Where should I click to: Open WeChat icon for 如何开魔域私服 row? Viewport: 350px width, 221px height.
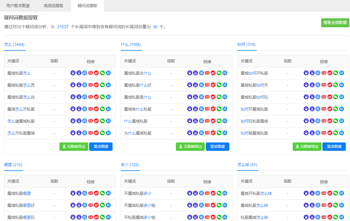(x=336, y=109)
